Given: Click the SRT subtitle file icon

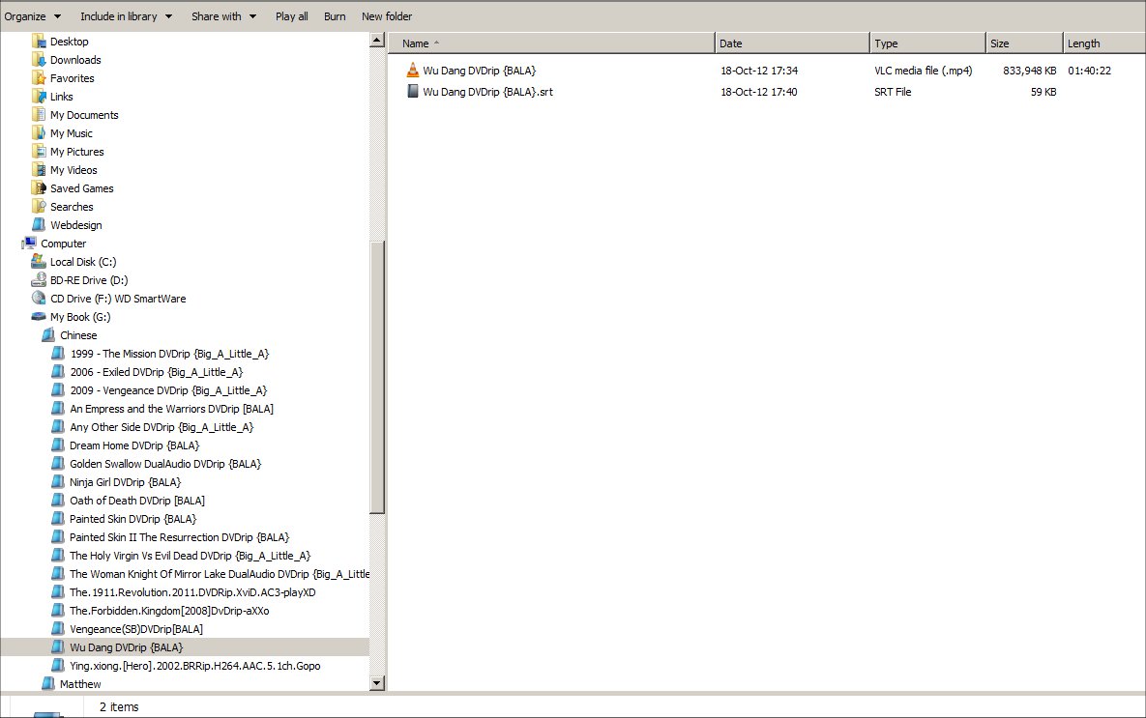Looking at the screenshot, I should point(413,92).
